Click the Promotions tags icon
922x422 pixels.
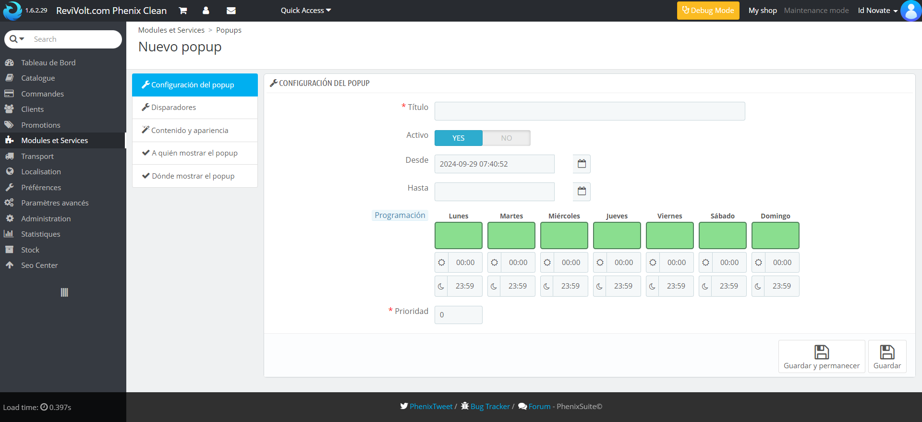point(9,125)
